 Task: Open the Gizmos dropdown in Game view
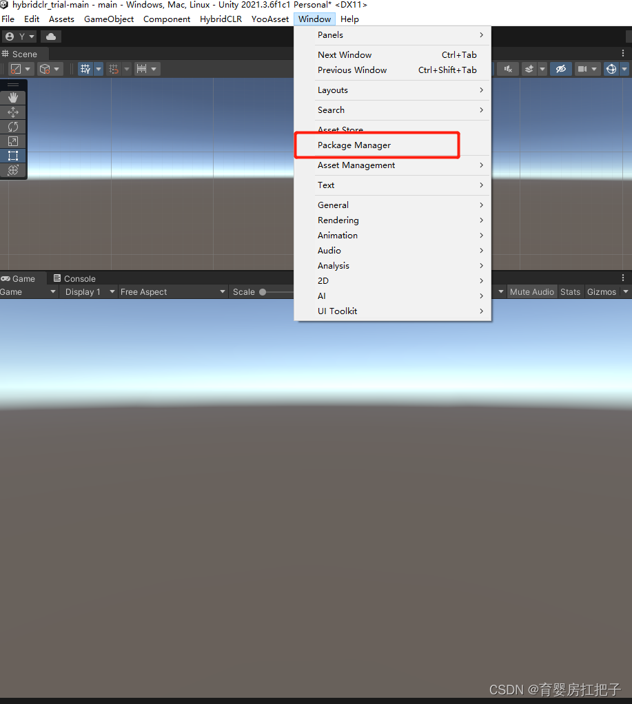(603, 291)
